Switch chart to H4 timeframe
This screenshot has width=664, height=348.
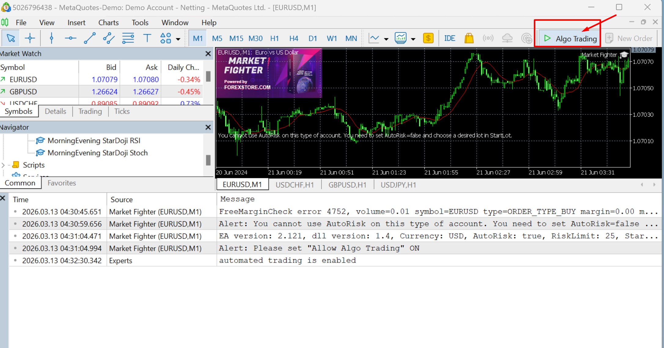click(293, 38)
